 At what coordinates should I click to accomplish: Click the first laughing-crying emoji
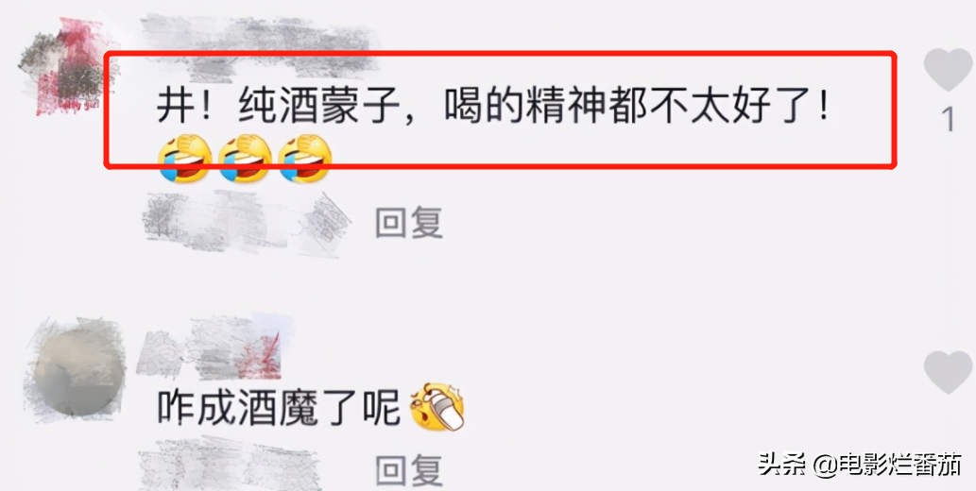click(x=185, y=158)
